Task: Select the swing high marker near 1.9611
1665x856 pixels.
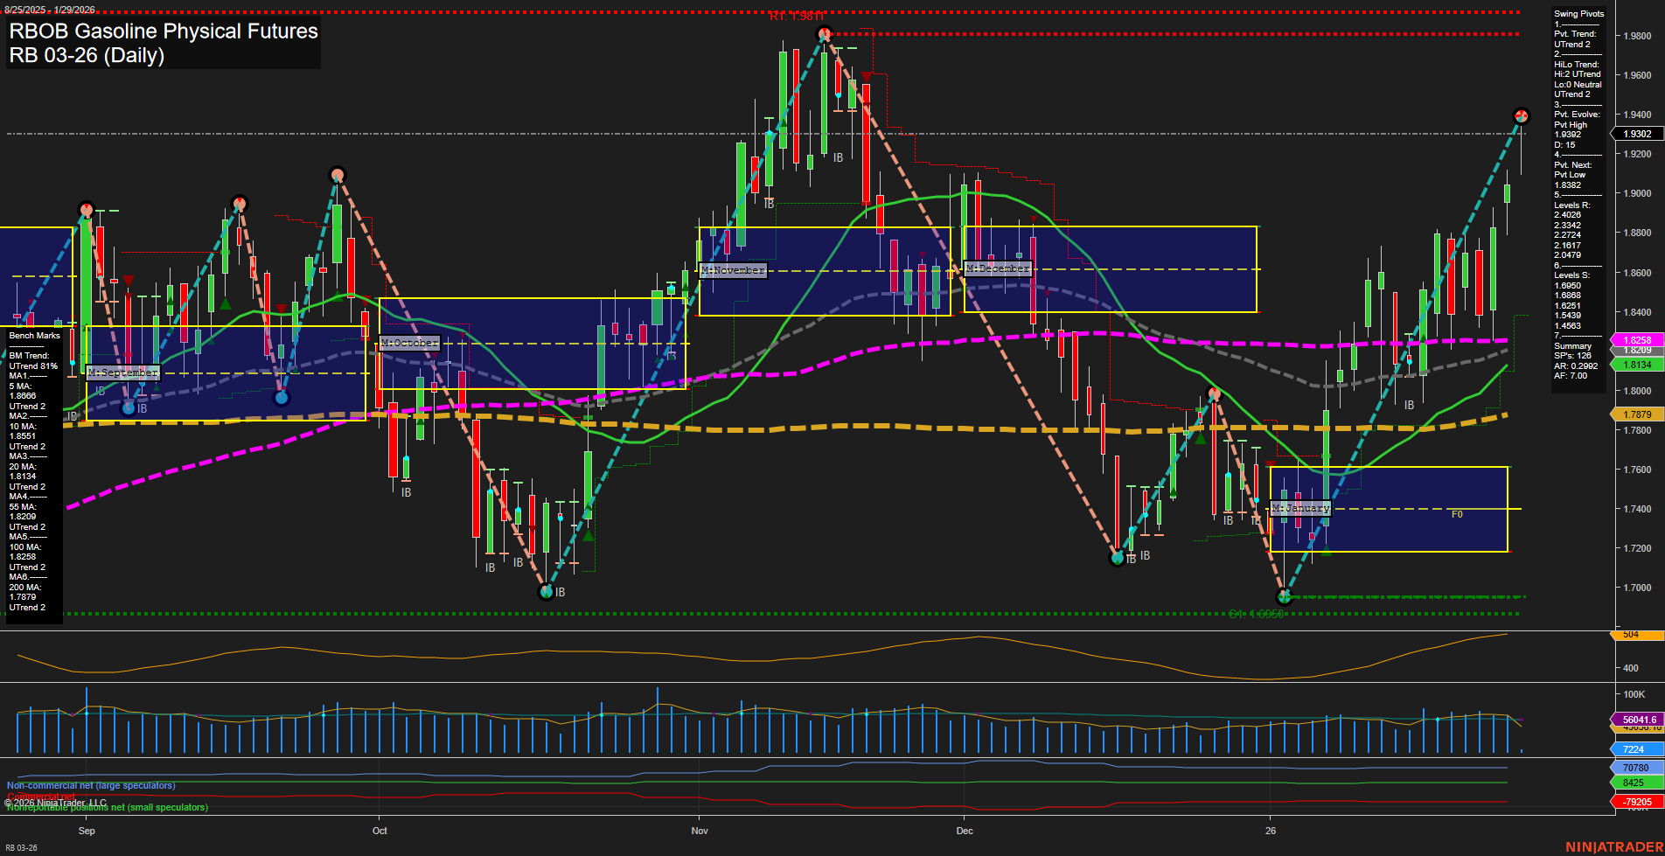Action: (x=823, y=32)
